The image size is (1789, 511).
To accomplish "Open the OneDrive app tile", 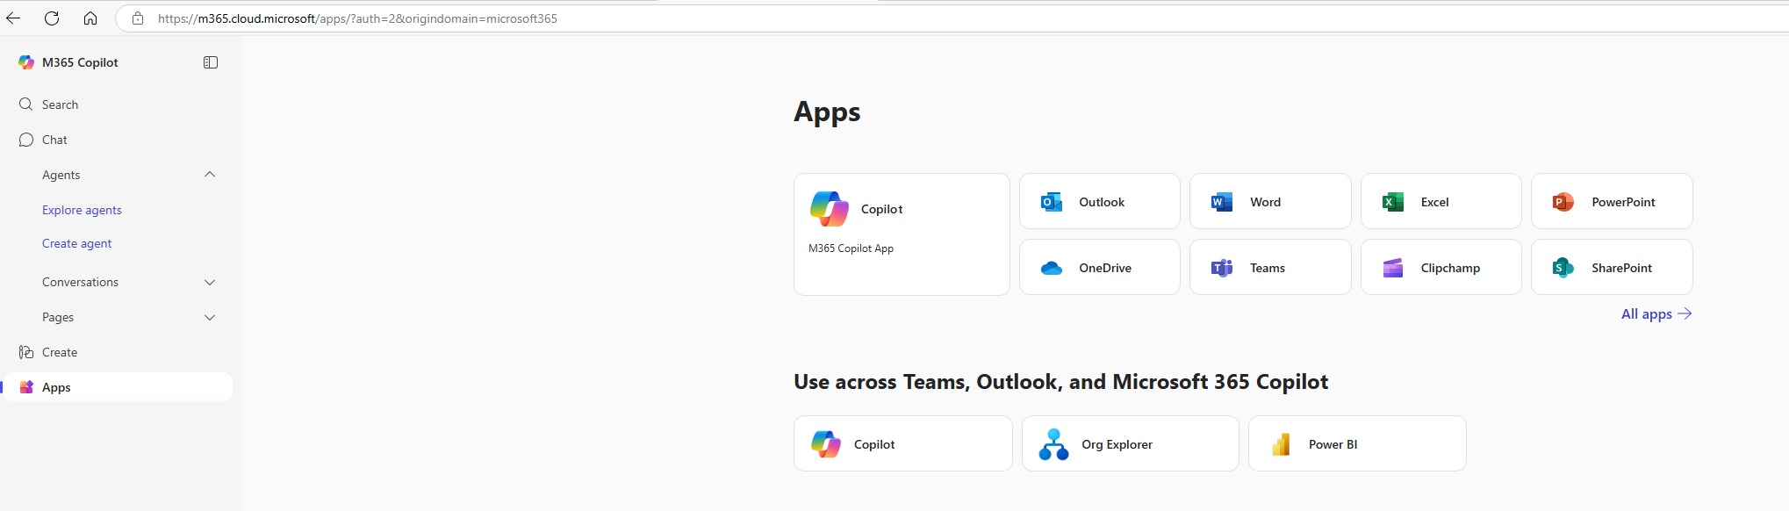I will point(1099,267).
